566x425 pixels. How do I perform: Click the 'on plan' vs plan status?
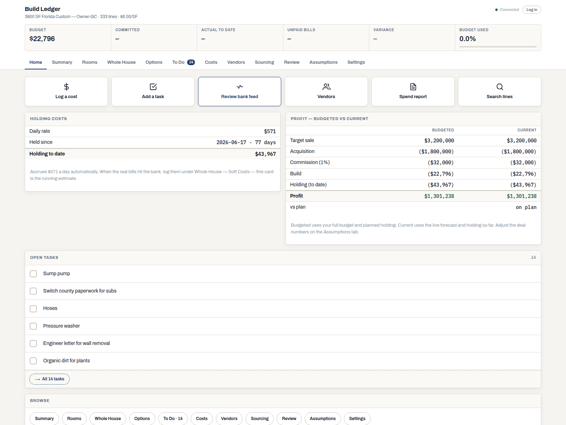526,207
